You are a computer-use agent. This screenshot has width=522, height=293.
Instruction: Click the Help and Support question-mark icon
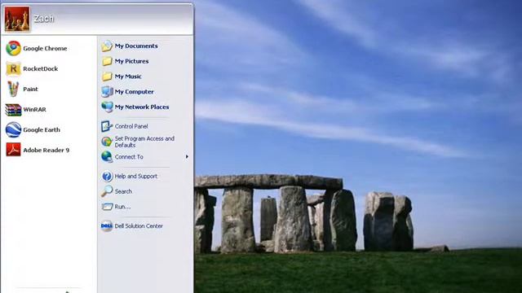107,176
